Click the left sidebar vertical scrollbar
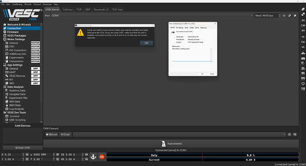Screen dimensions: 306x166 (41, 73)
